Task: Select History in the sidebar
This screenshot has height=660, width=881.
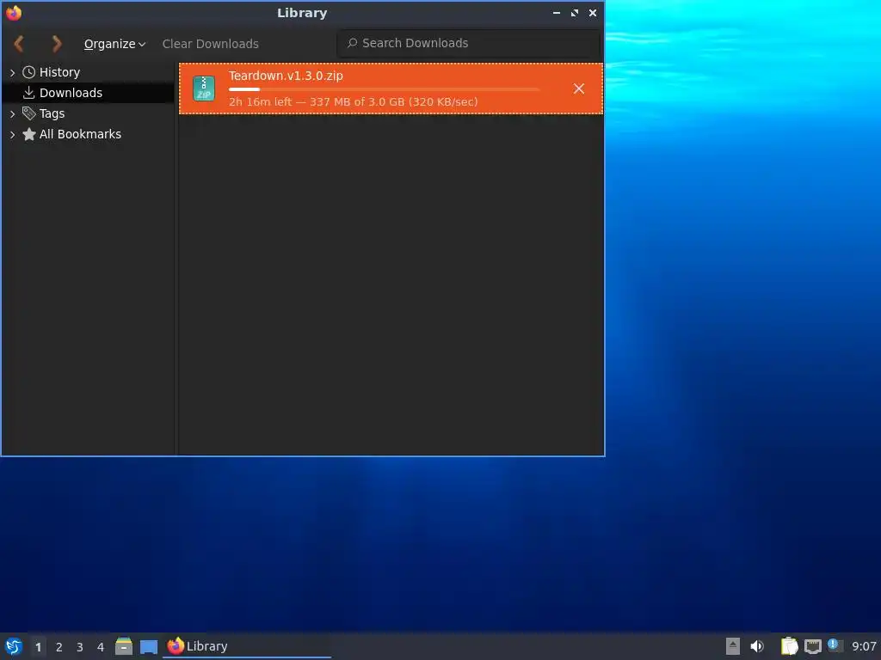Action: point(59,72)
